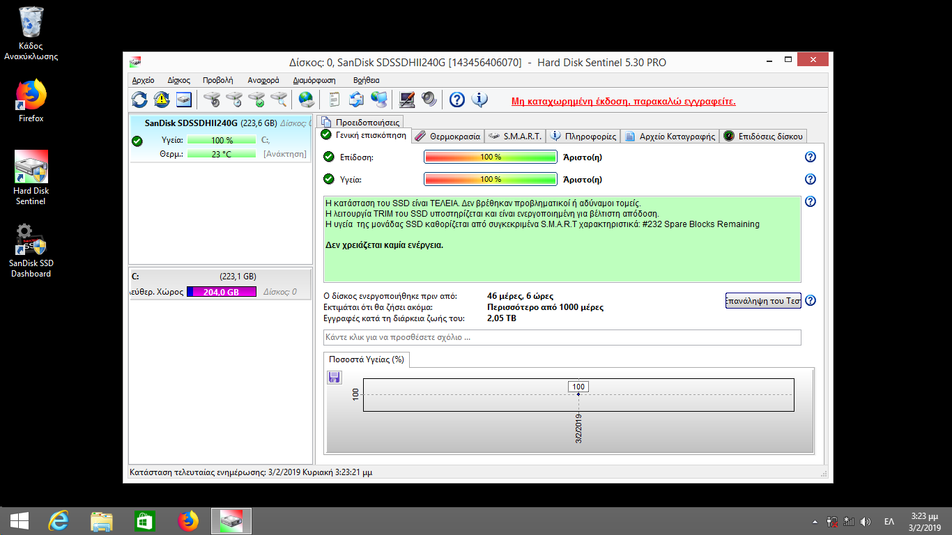Click the disk with magnifier icon
The width and height of the screenshot is (952, 535).
(x=279, y=100)
